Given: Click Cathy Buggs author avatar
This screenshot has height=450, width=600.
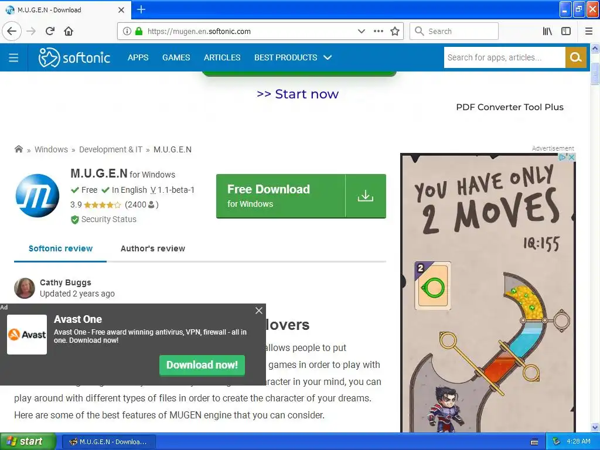Looking at the screenshot, I should click(x=25, y=288).
